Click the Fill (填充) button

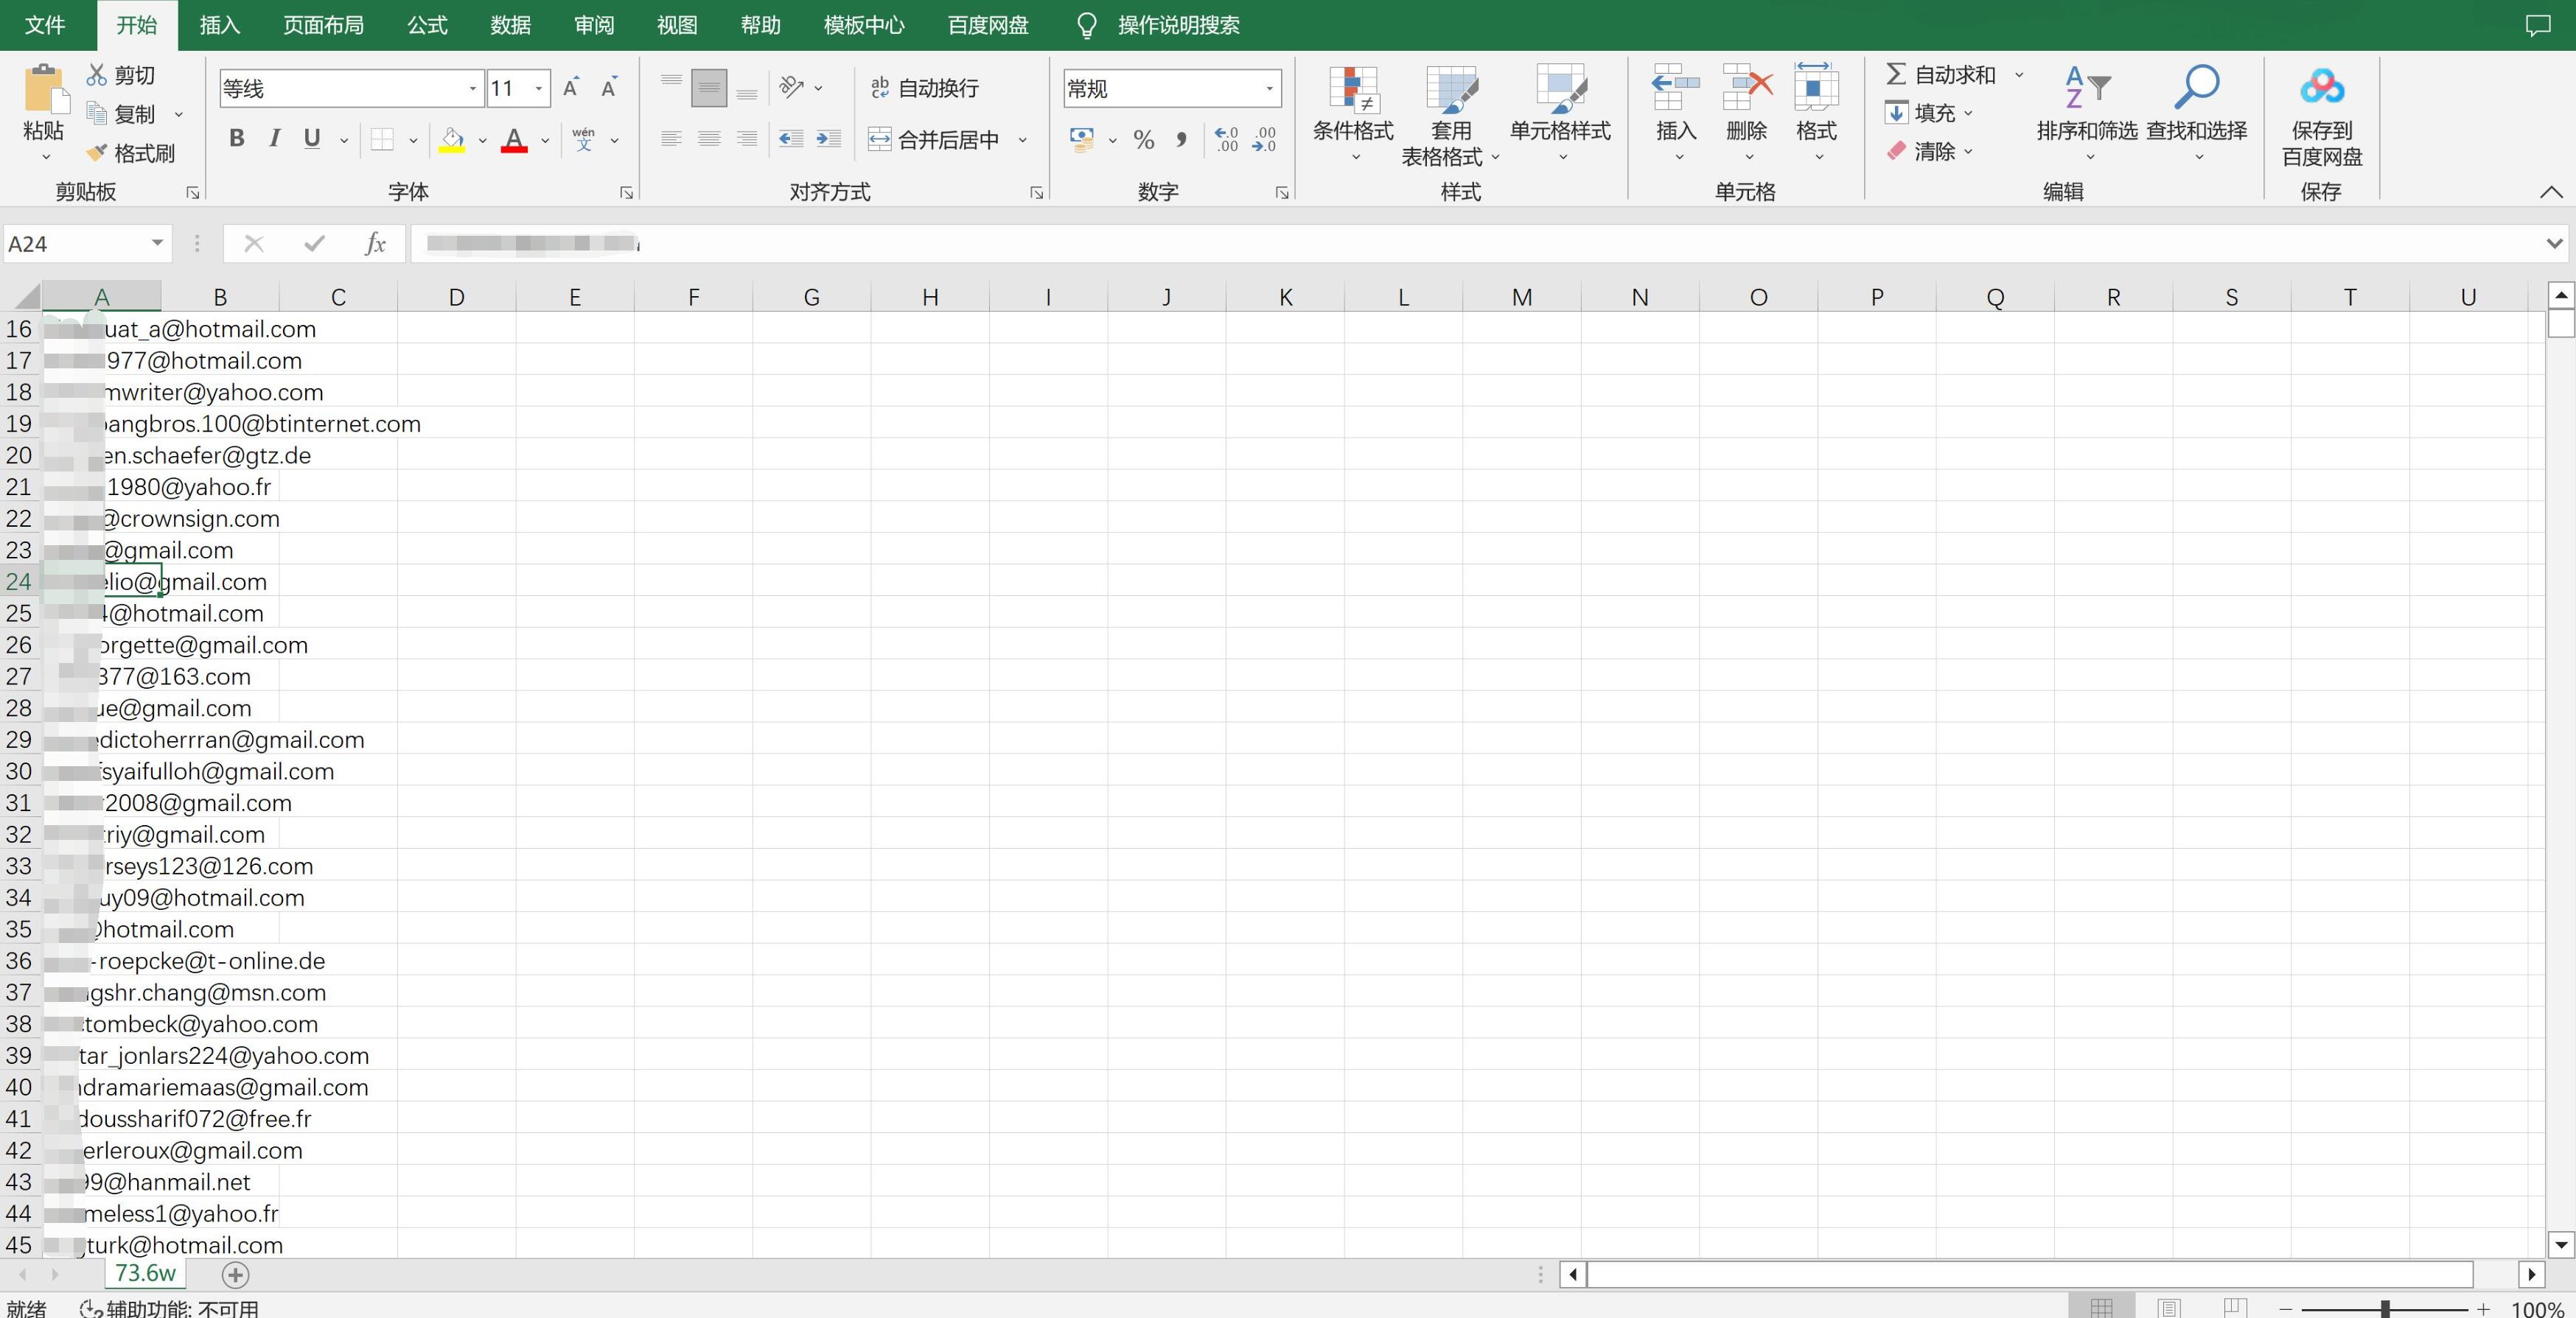click(x=1920, y=113)
